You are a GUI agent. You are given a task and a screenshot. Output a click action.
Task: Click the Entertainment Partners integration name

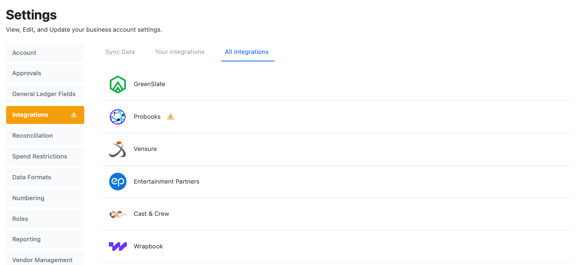167,182
